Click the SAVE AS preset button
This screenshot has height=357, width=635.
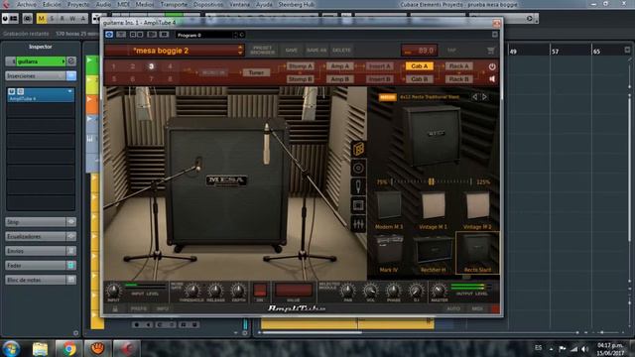[317, 51]
